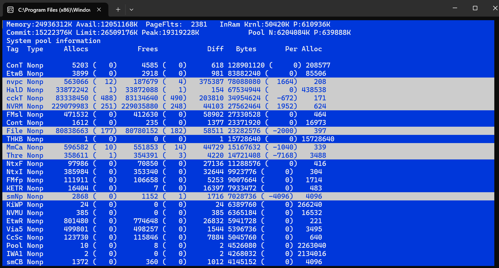Click the highlighted smNp tag
Viewport: 499px width, 268px height.
click(x=15, y=196)
